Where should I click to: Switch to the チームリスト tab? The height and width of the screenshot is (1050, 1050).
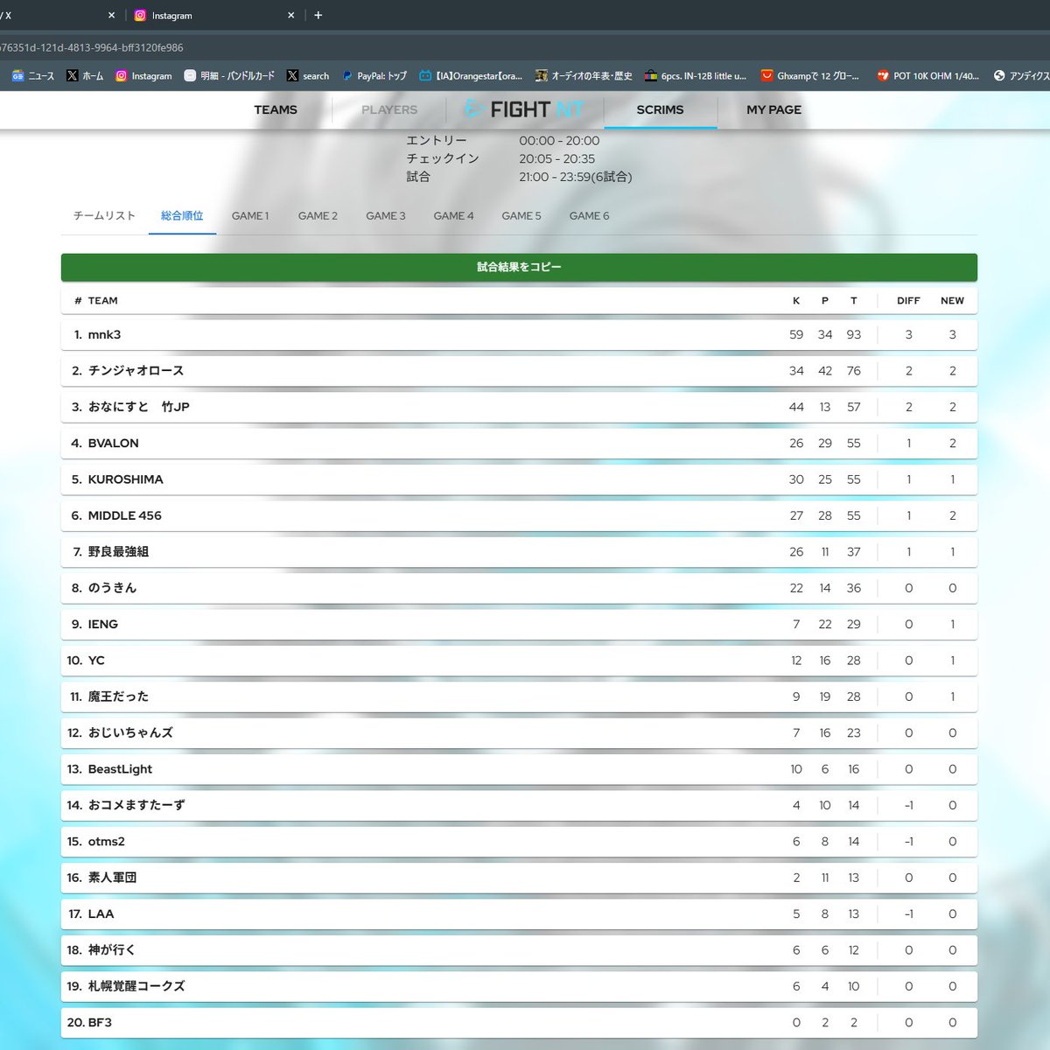(104, 215)
